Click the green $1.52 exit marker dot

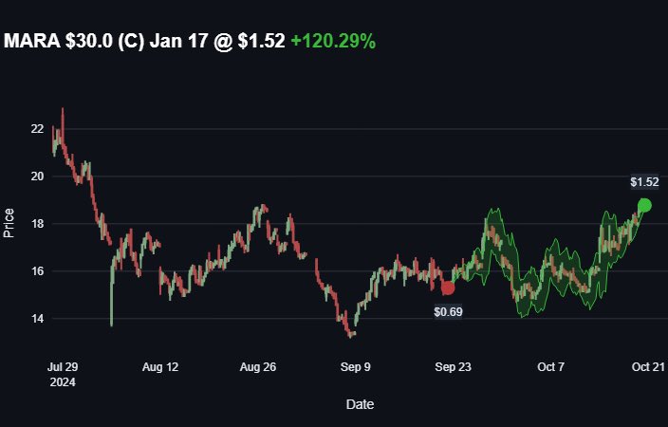(644, 205)
